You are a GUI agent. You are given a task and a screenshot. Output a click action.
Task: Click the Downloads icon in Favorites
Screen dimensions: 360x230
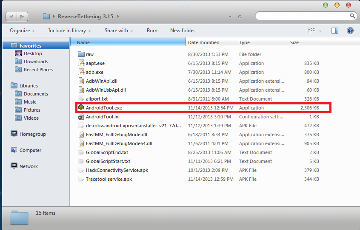coord(18,62)
